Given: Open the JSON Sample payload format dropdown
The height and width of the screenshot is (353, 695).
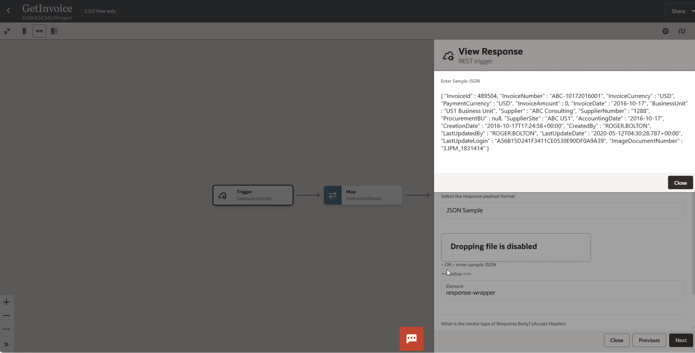Looking at the screenshot, I should 562,211.
